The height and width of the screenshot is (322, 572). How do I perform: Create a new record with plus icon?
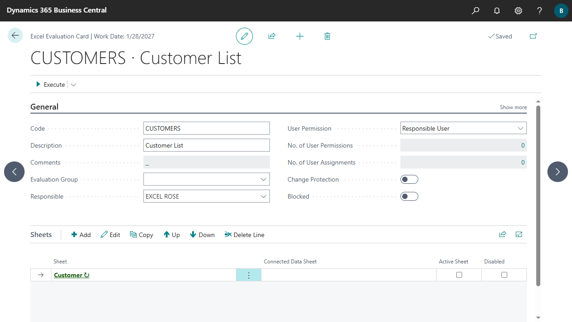tap(300, 36)
